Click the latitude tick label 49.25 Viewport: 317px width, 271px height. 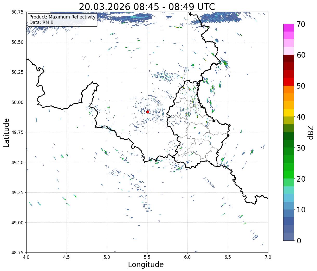point(17,193)
